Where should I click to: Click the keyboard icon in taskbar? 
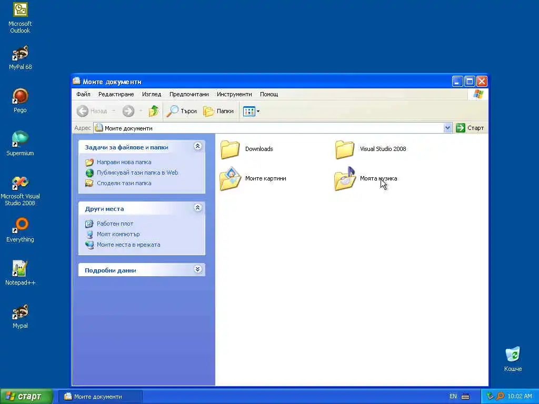pos(465,397)
